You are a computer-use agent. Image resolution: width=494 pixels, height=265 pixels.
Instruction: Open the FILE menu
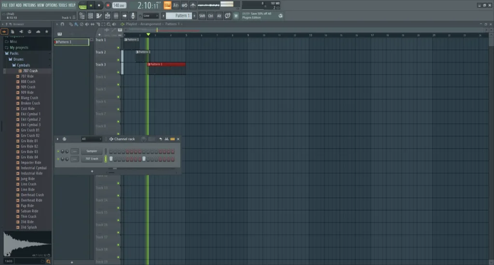coord(5,5)
